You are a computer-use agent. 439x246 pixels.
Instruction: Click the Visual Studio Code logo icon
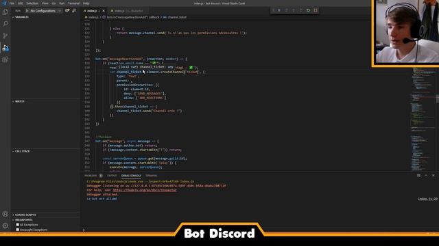4,3
